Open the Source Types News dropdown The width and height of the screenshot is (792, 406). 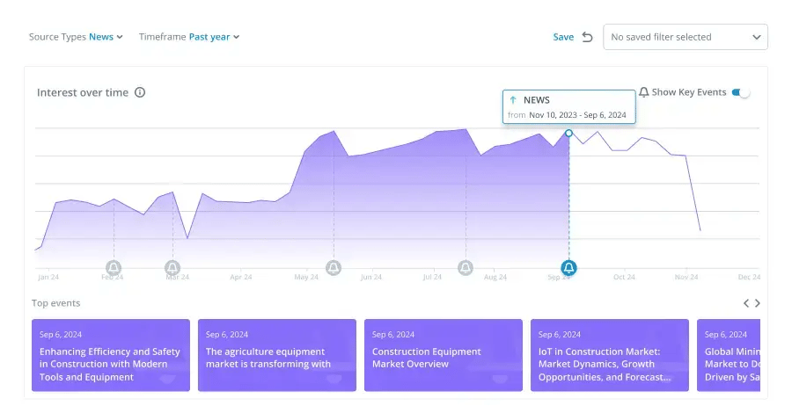76,37
